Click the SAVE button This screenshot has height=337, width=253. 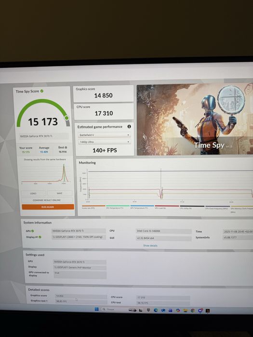coord(60,194)
